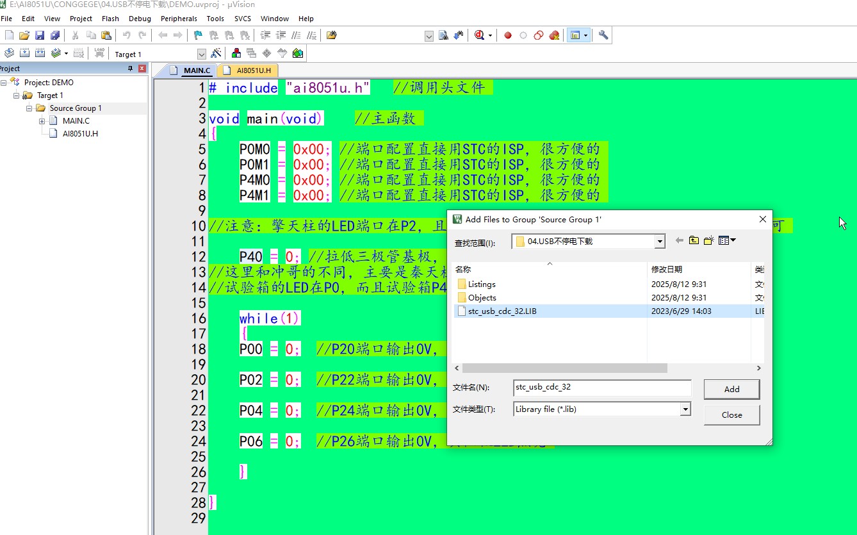Open Options for Target magic wand icon
Viewport: 857px width, 535px height.
[x=216, y=53]
